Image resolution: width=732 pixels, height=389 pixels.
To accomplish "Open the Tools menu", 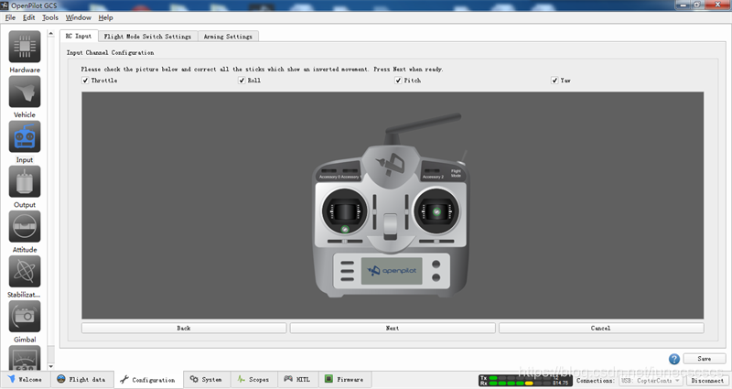I will click(50, 17).
